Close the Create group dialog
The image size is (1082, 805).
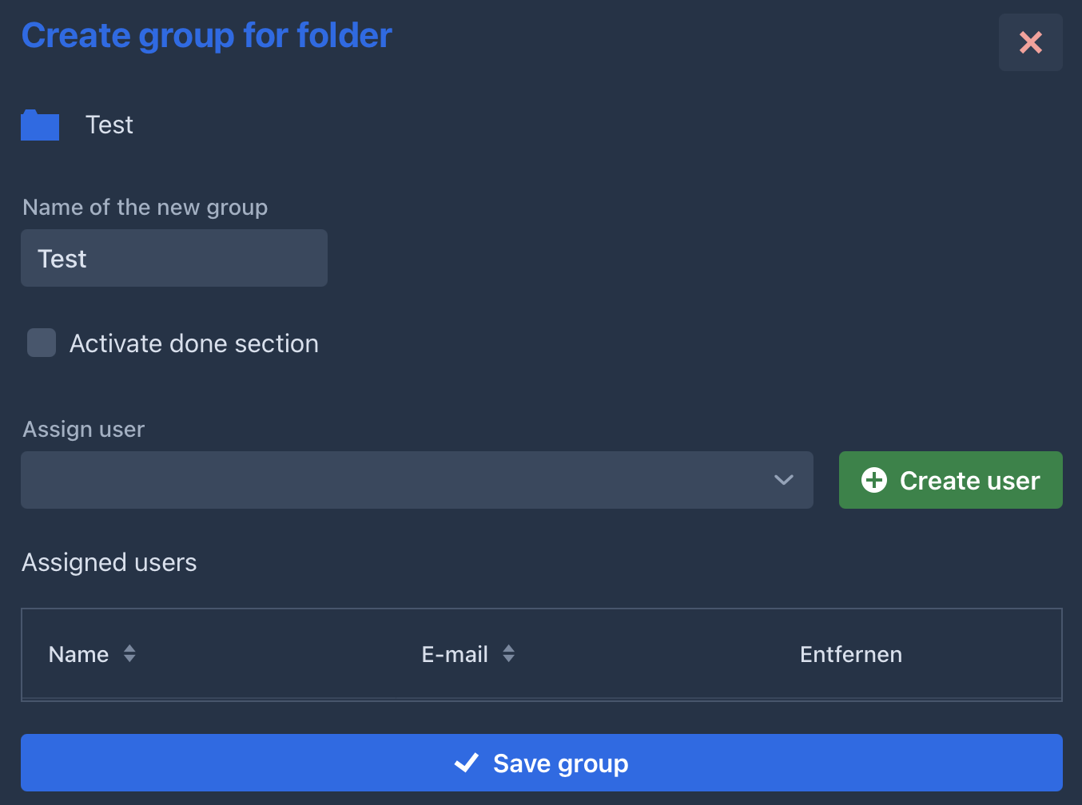click(x=1030, y=42)
